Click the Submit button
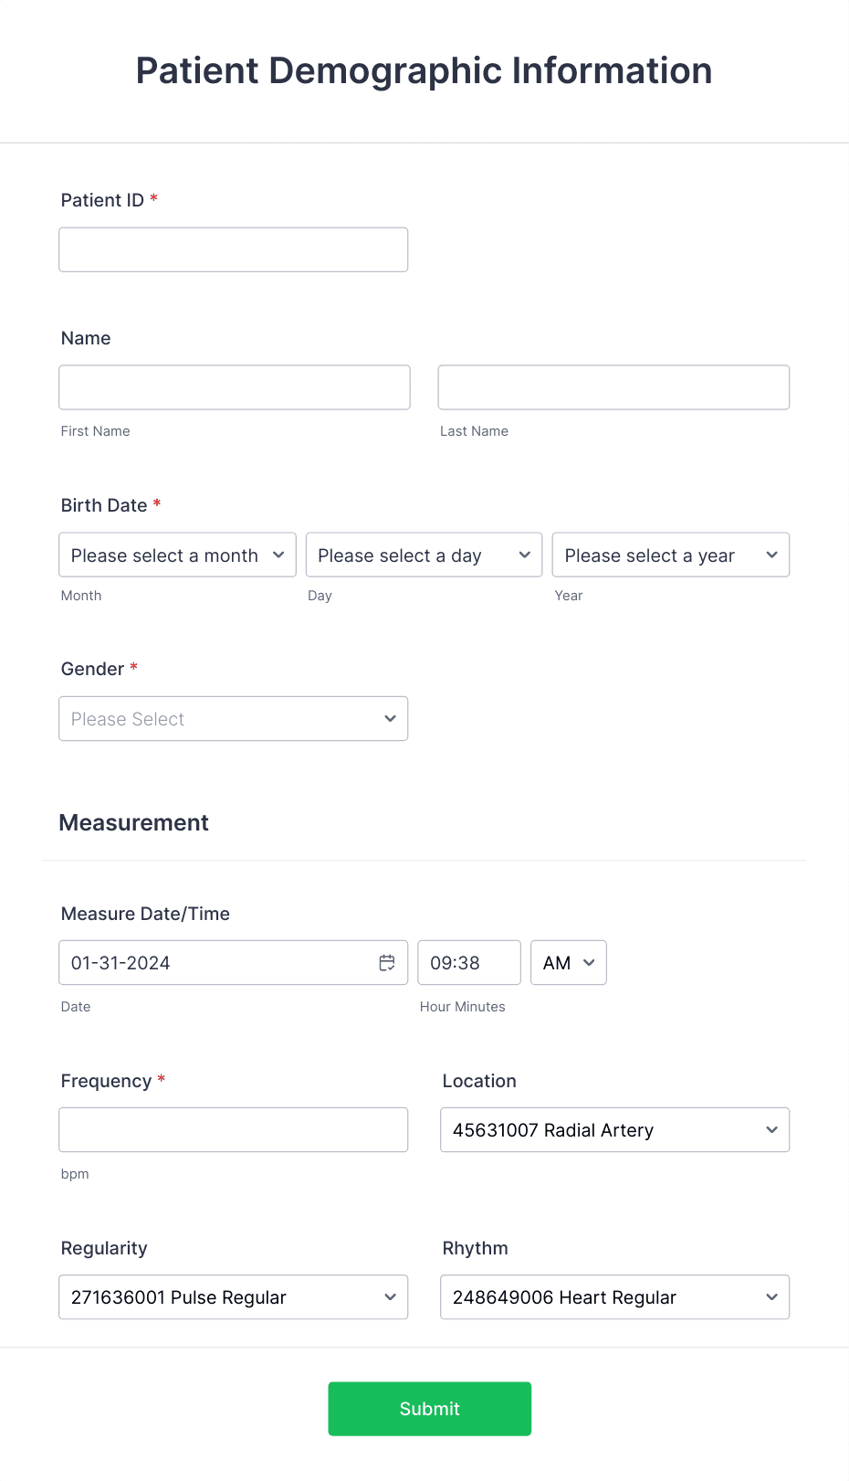 [x=429, y=1408]
